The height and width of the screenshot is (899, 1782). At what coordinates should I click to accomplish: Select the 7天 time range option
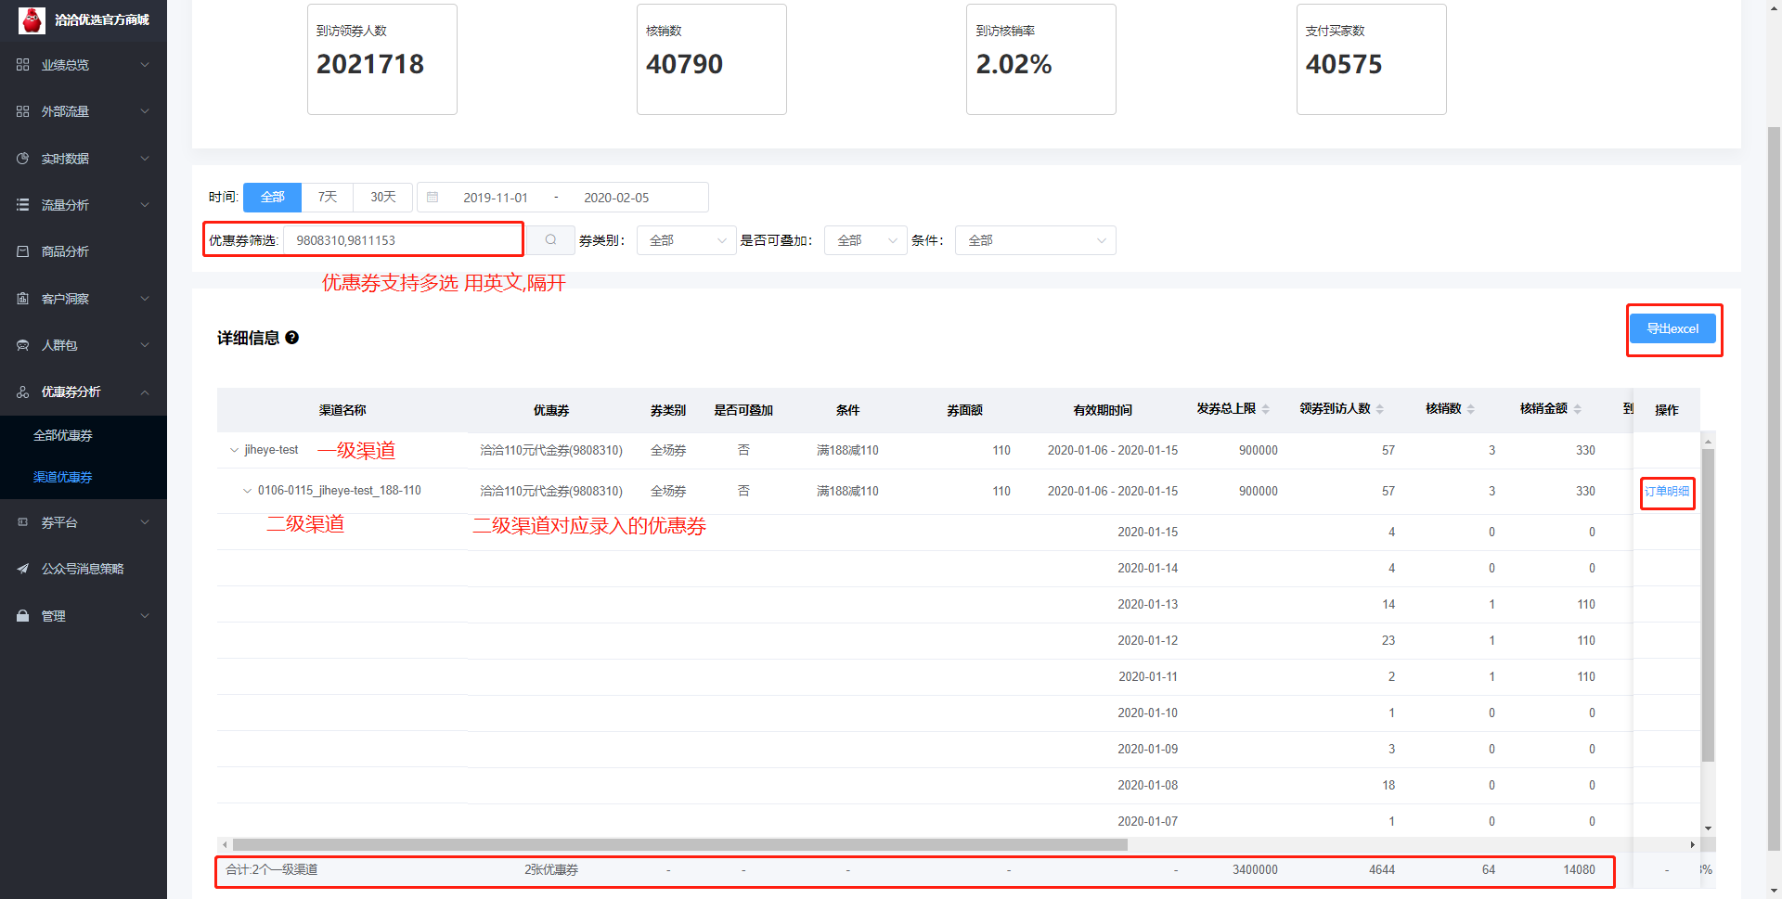[328, 198]
